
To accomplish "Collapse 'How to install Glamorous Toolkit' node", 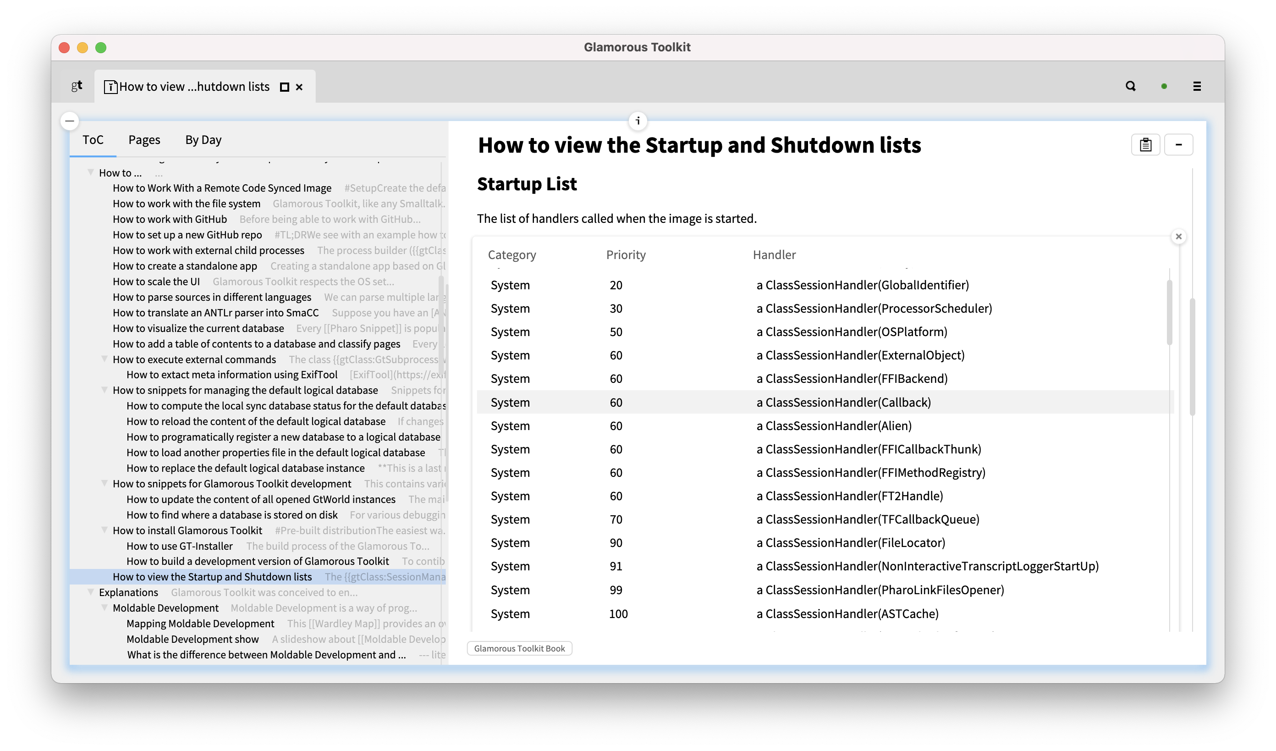I will tap(104, 530).
